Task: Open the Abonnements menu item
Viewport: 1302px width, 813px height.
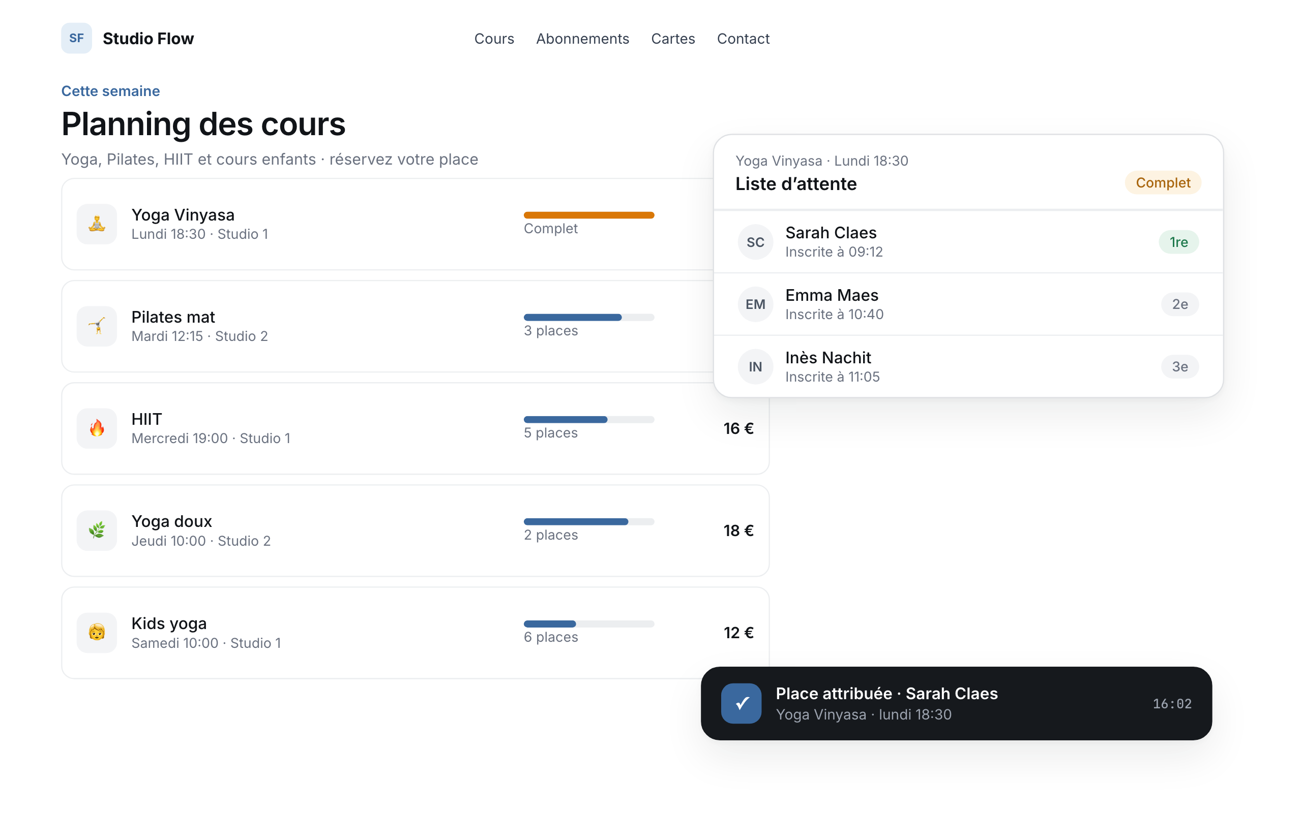Action: (583, 39)
